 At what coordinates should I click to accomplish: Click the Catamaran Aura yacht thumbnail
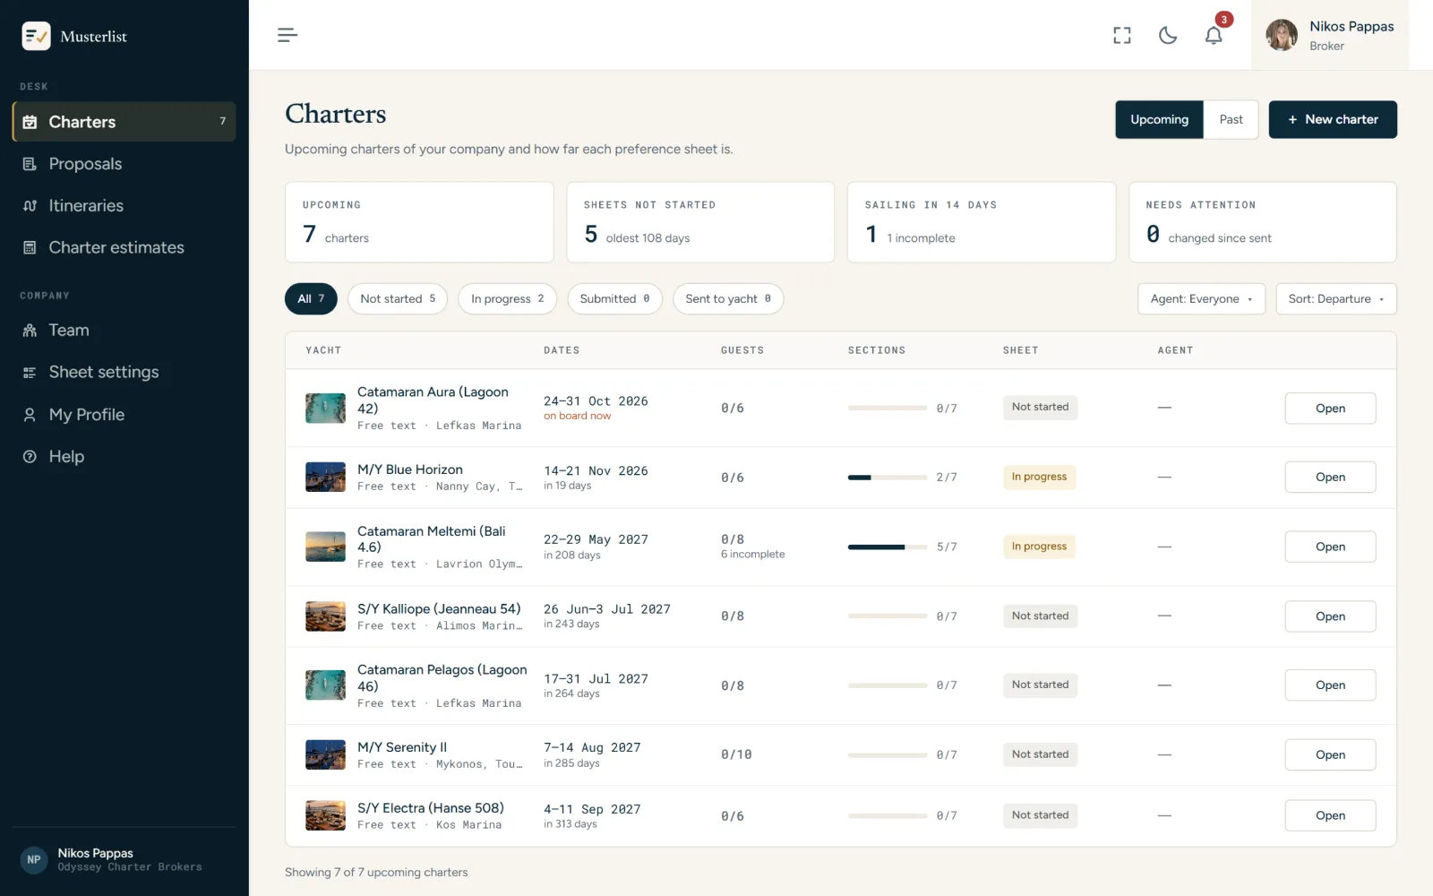[325, 409]
